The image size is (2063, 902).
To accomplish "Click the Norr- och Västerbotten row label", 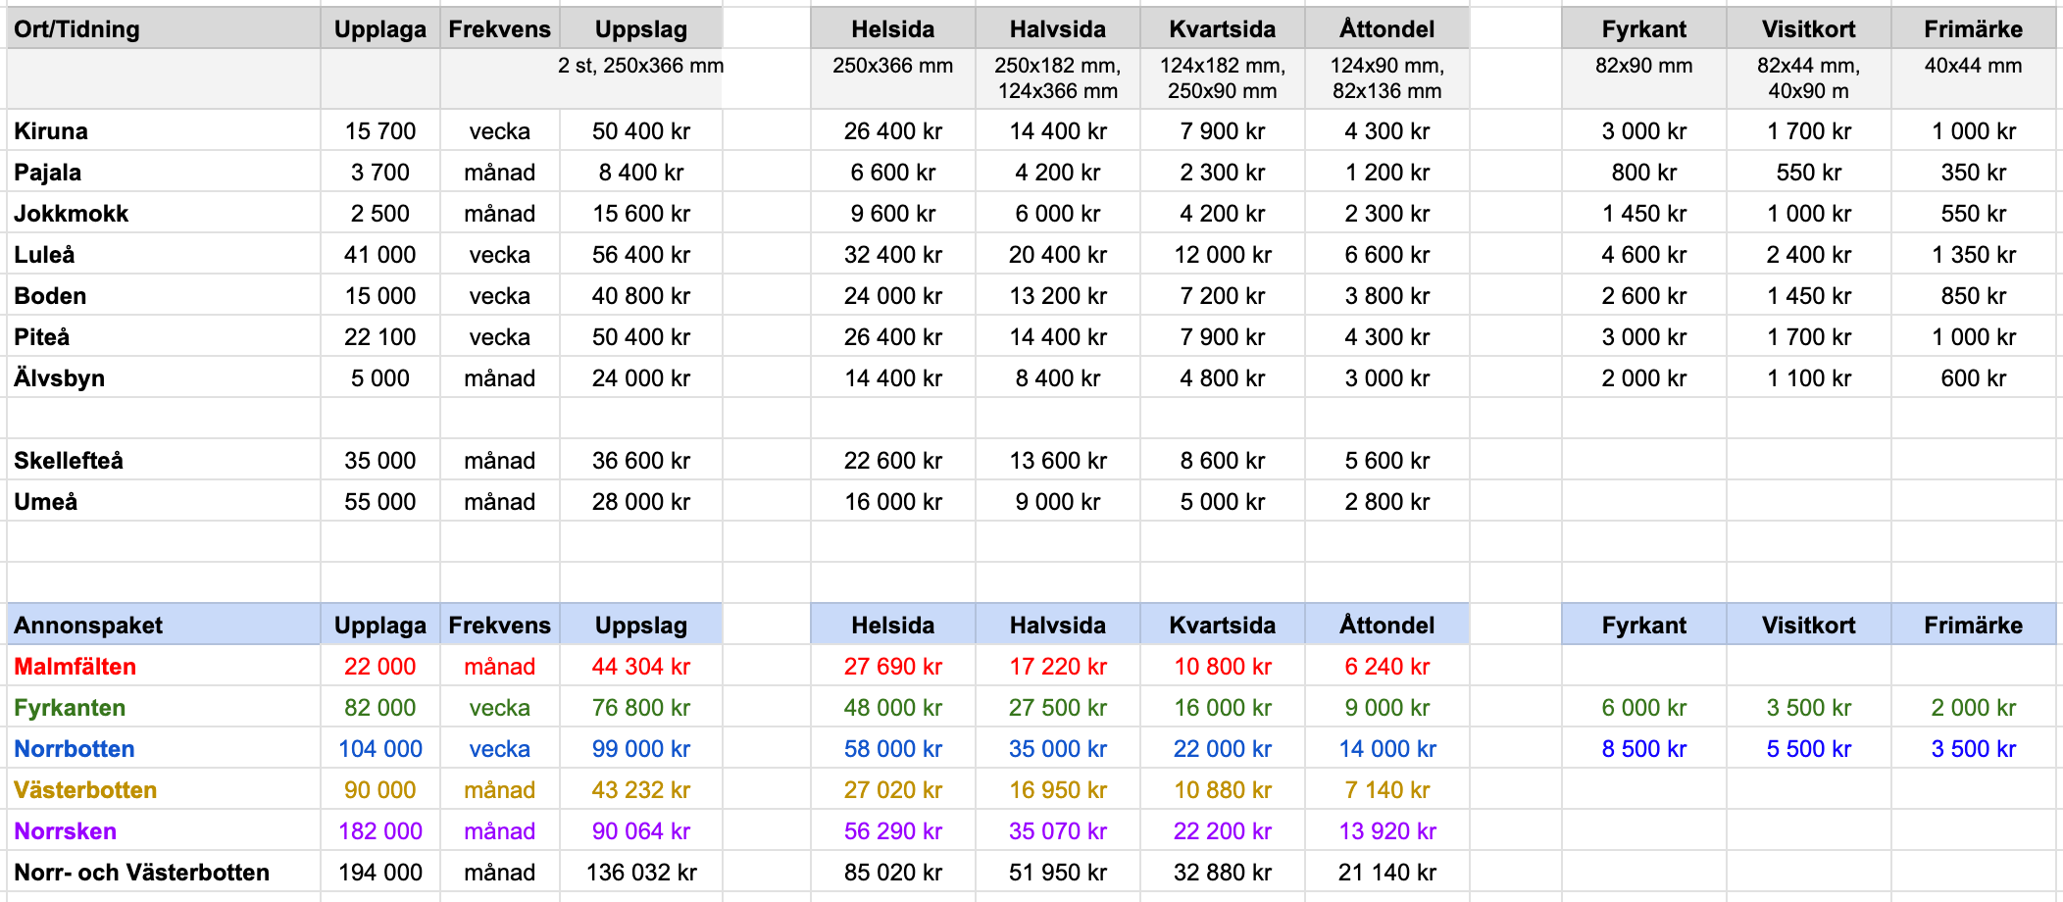I will 141,873.
